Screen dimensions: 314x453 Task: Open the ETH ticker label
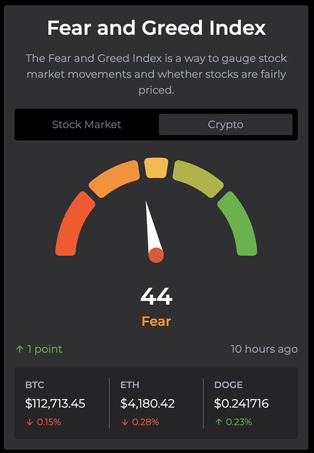[x=129, y=385]
